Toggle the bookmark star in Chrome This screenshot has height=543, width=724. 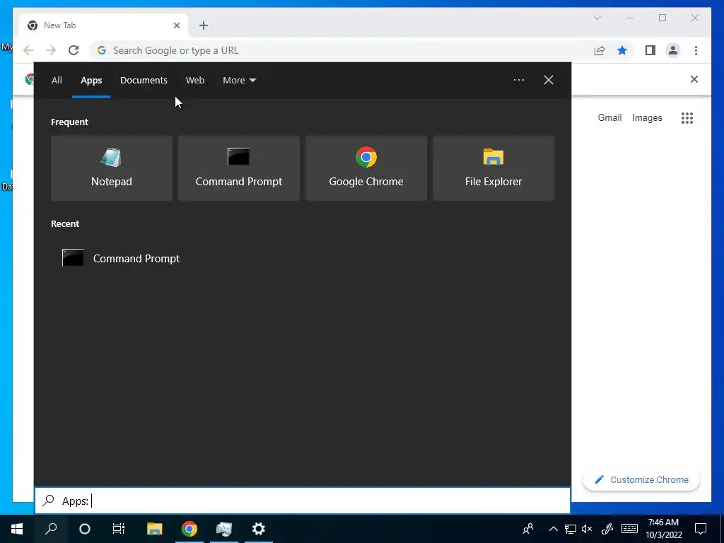(x=622, y=50)
